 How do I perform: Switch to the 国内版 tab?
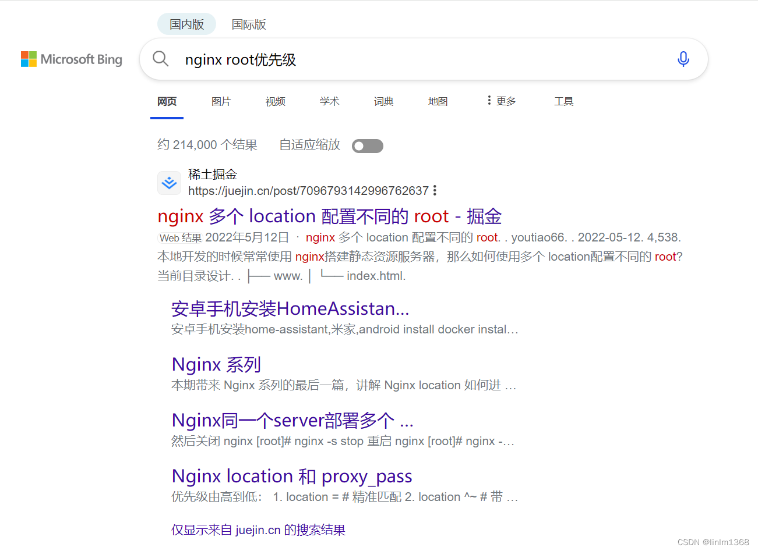186,24
